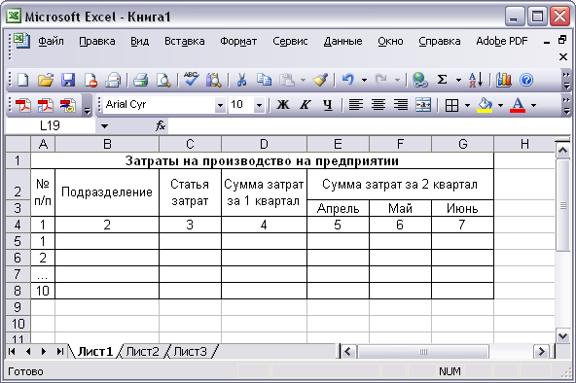Open the Chart Wizard icon
The height and width of the screenshot is (383, 576).
point(504,80)
